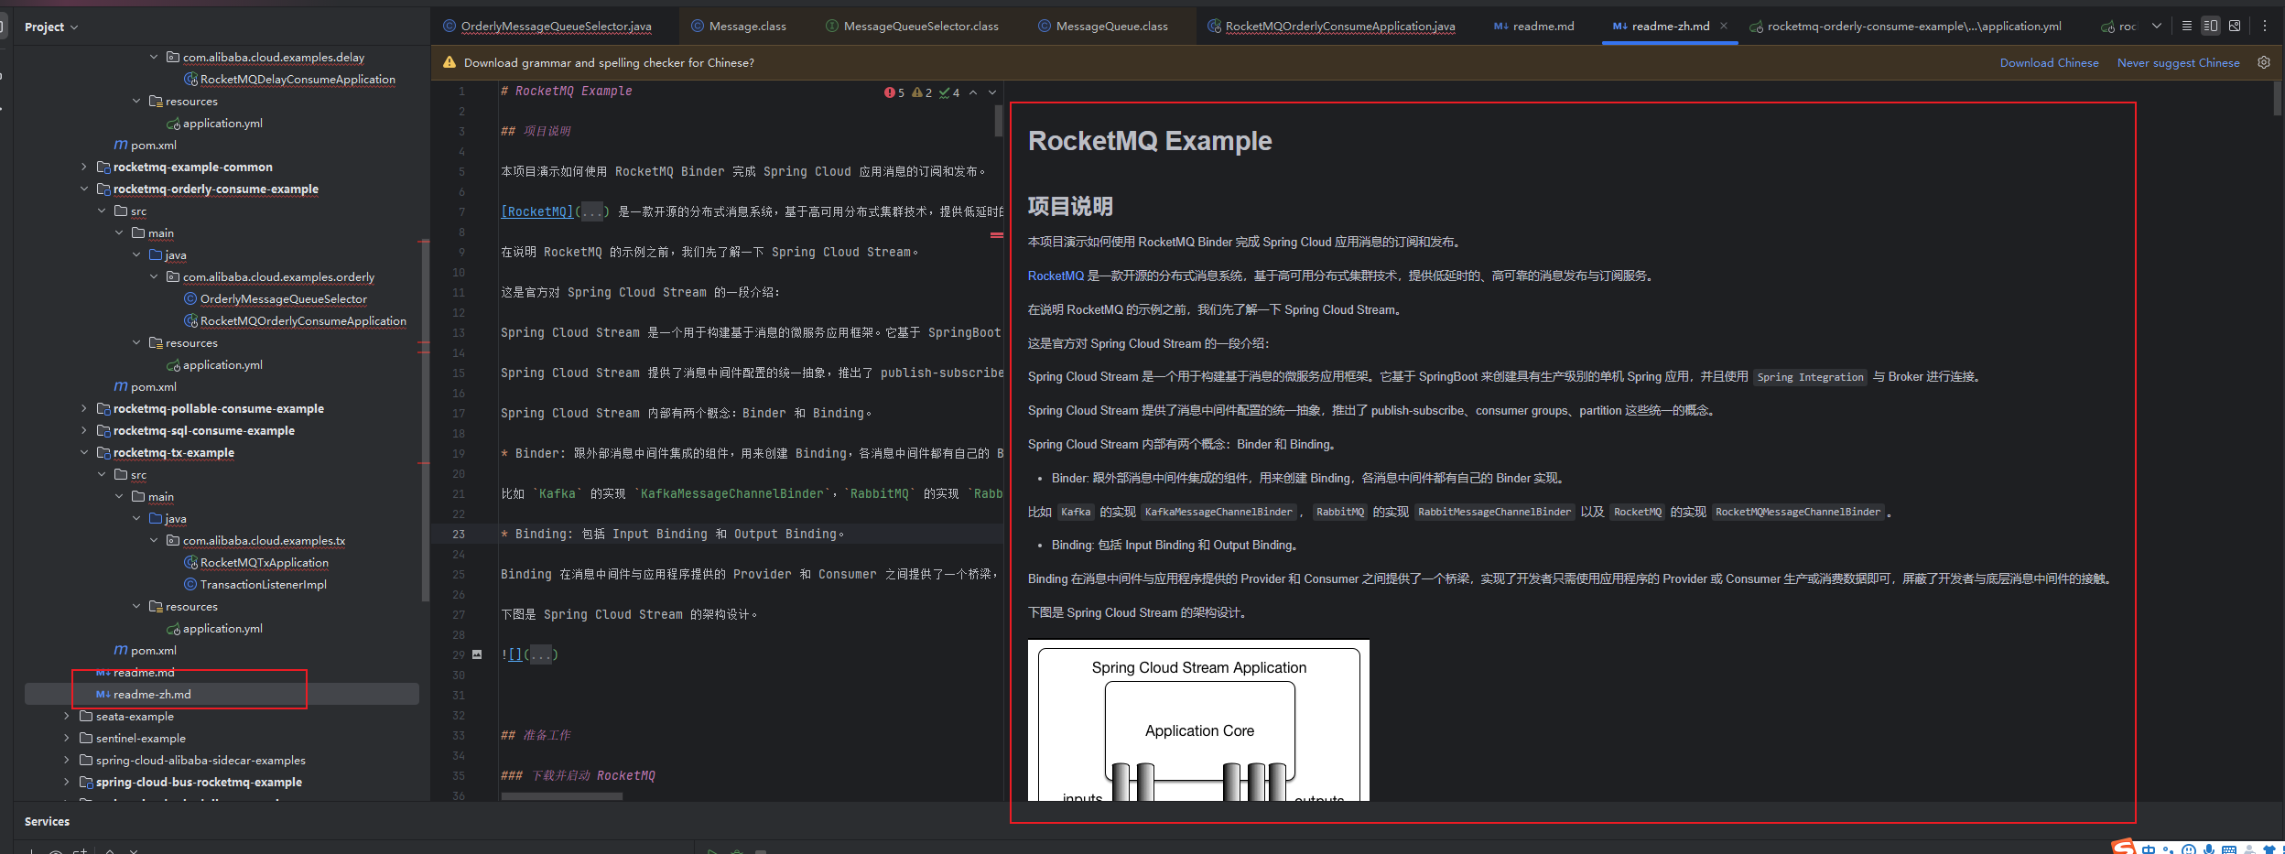The width and height of the screenshot is (2285, 854).
Task: Click line number 23 in gutter
Action: [x=459, y=534]
